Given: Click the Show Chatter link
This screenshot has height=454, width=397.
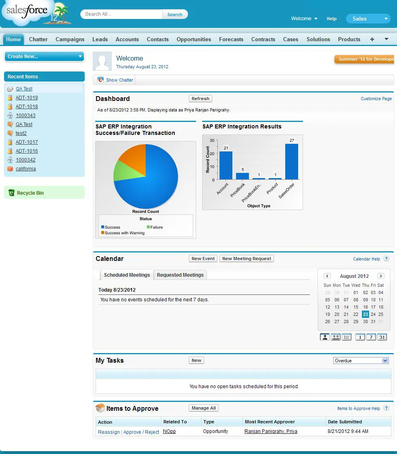Looking at the screenshot, I should pos(119,80).
